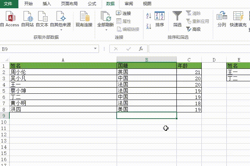
Task: Click the fx insert function button
Action: click(141, 49)
